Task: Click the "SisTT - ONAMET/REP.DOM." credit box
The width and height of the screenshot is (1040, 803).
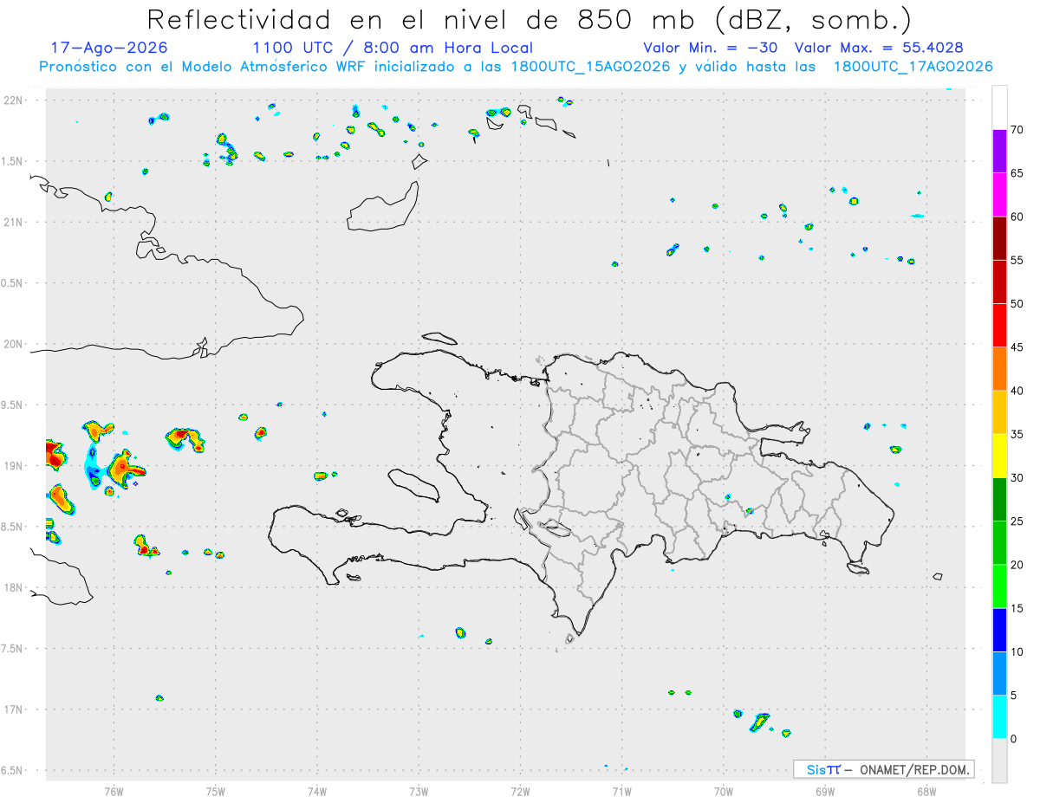Action: pyautogui.click(x=884, y=769)
